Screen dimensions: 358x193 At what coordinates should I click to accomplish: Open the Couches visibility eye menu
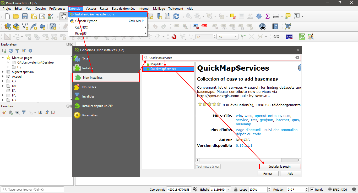(18, 112)
